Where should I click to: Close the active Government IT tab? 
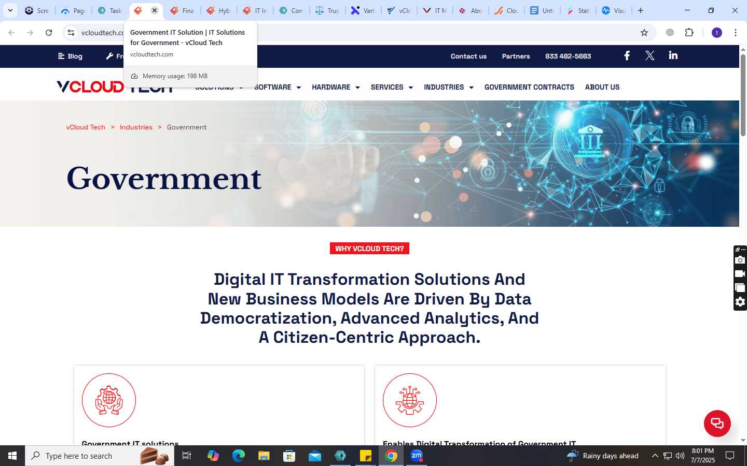155,10
